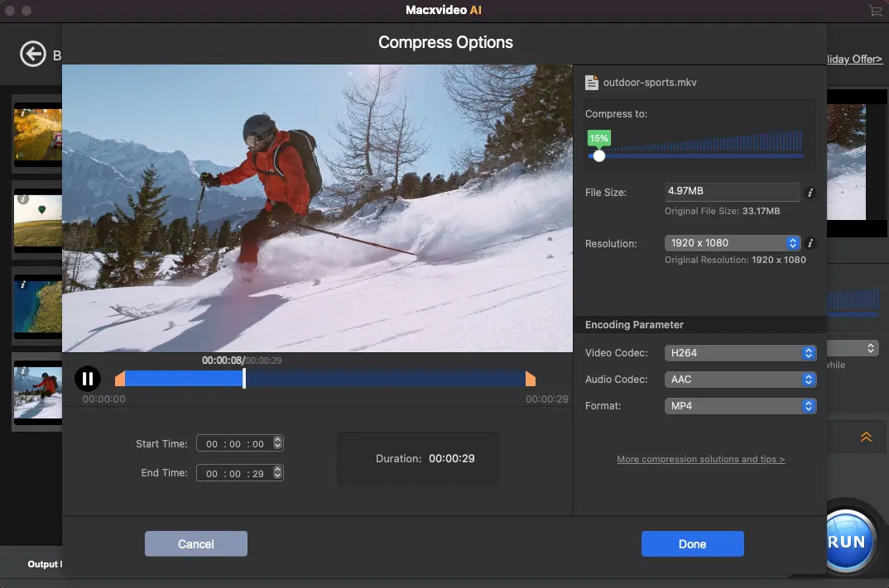The height and width of the screenshot is (588, 889).
Task: Click the compression ratio slider handle
Action: coord(598,155)
